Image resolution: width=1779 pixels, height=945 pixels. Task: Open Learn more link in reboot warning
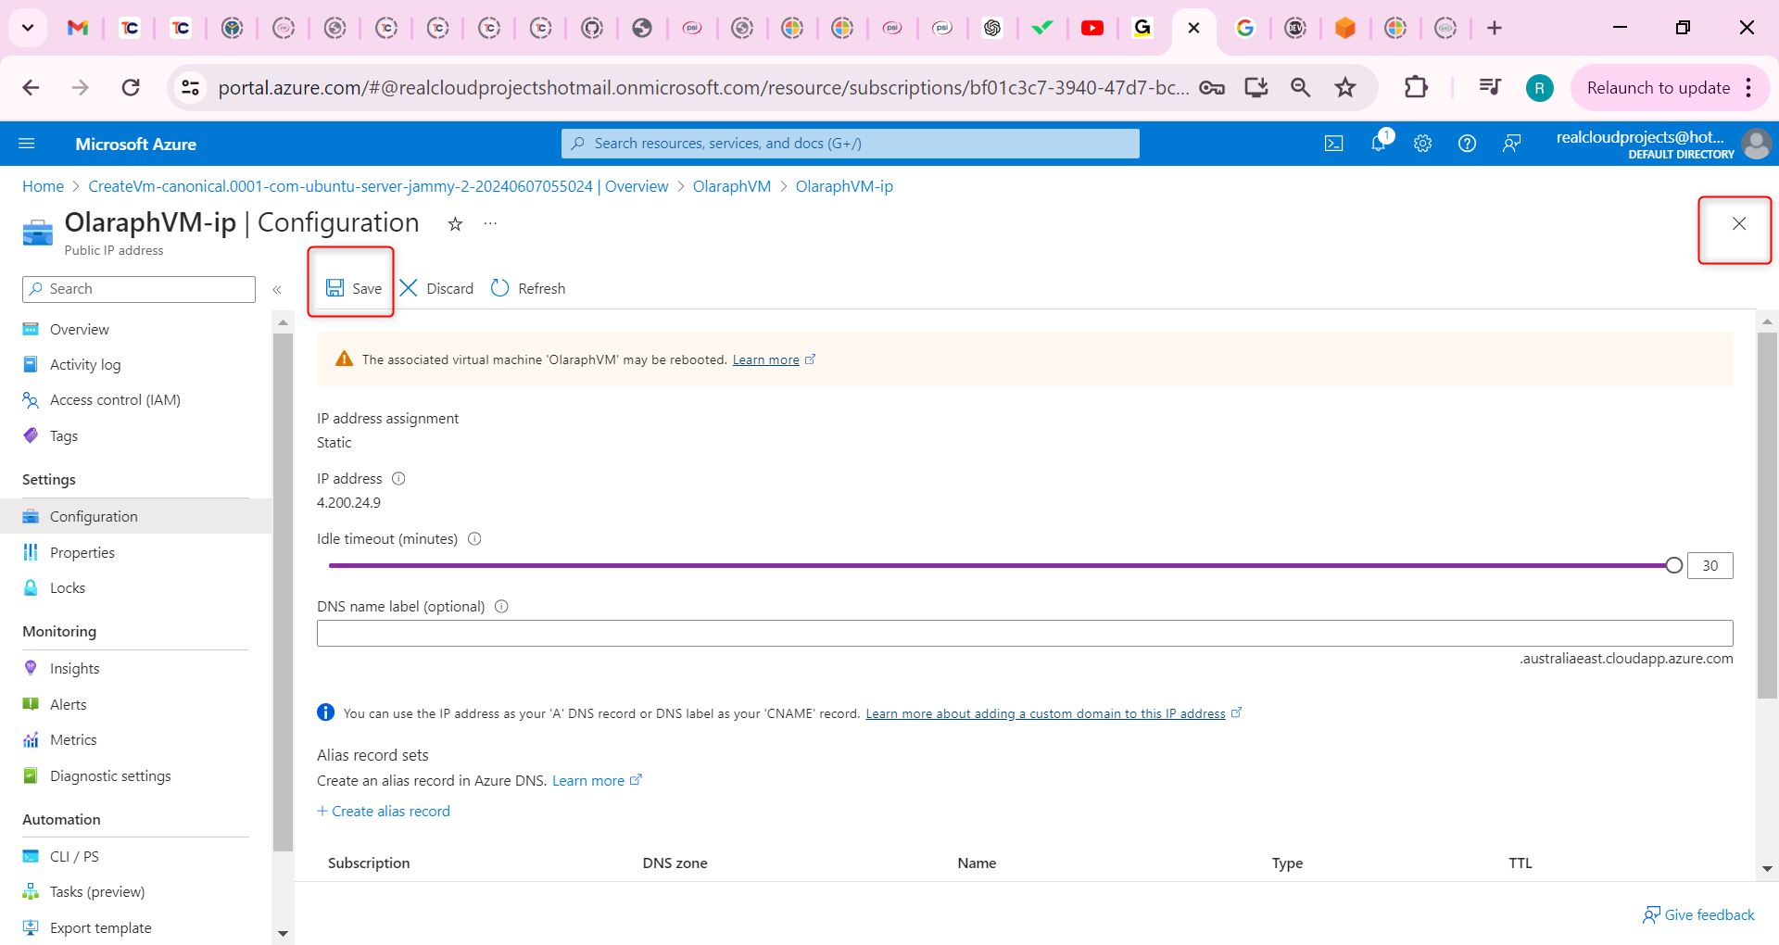pos(765,360)
